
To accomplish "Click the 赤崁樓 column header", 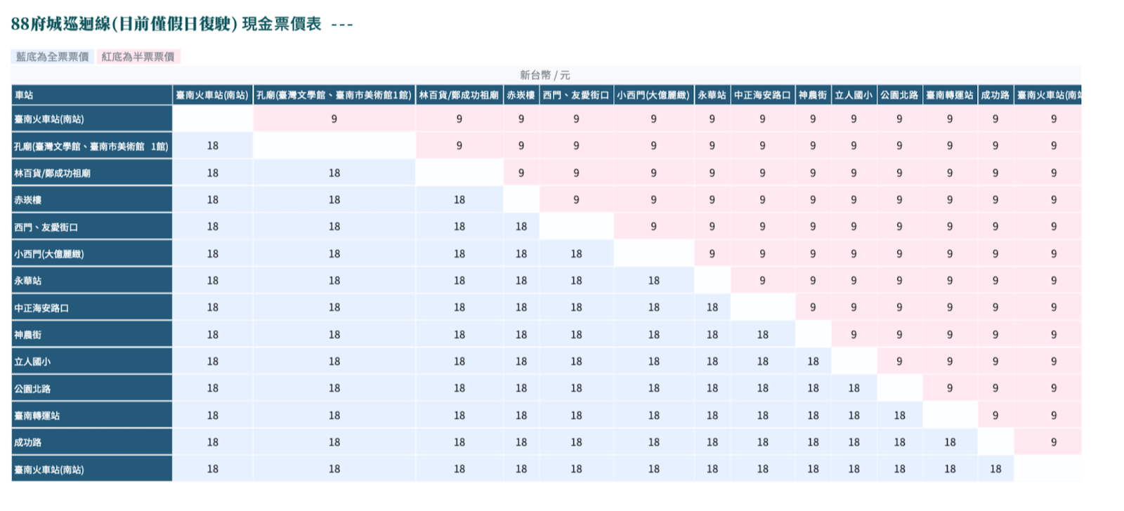I will coord(521,95).
